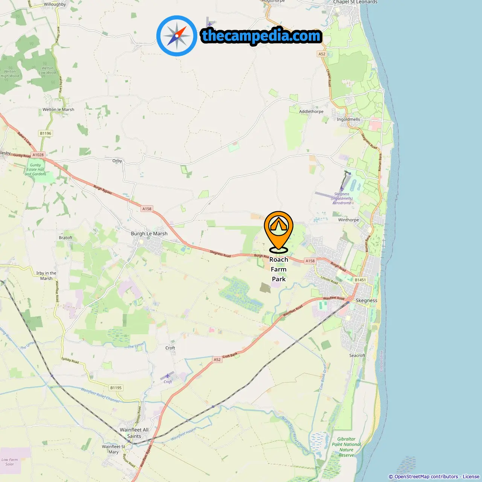Click the Ingoldmells town label
The image size is (482, 482).
coord(348,119)
